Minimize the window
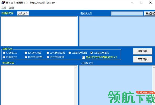Image resolution: width=155 pixels, height=105 pixels. 132,3
